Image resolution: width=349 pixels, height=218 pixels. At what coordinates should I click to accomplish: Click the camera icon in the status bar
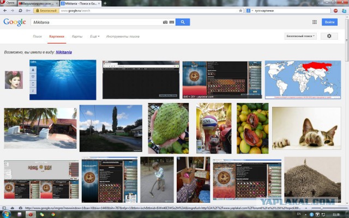pyautogui.click(x=21, y=208)
